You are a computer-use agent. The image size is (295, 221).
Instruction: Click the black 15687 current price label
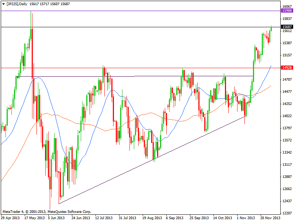(x=287, y=27)
